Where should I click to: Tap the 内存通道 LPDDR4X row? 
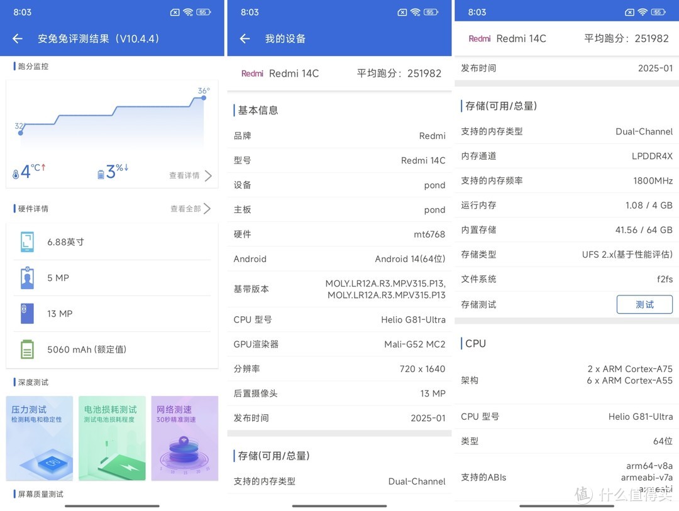pos(567,156)
